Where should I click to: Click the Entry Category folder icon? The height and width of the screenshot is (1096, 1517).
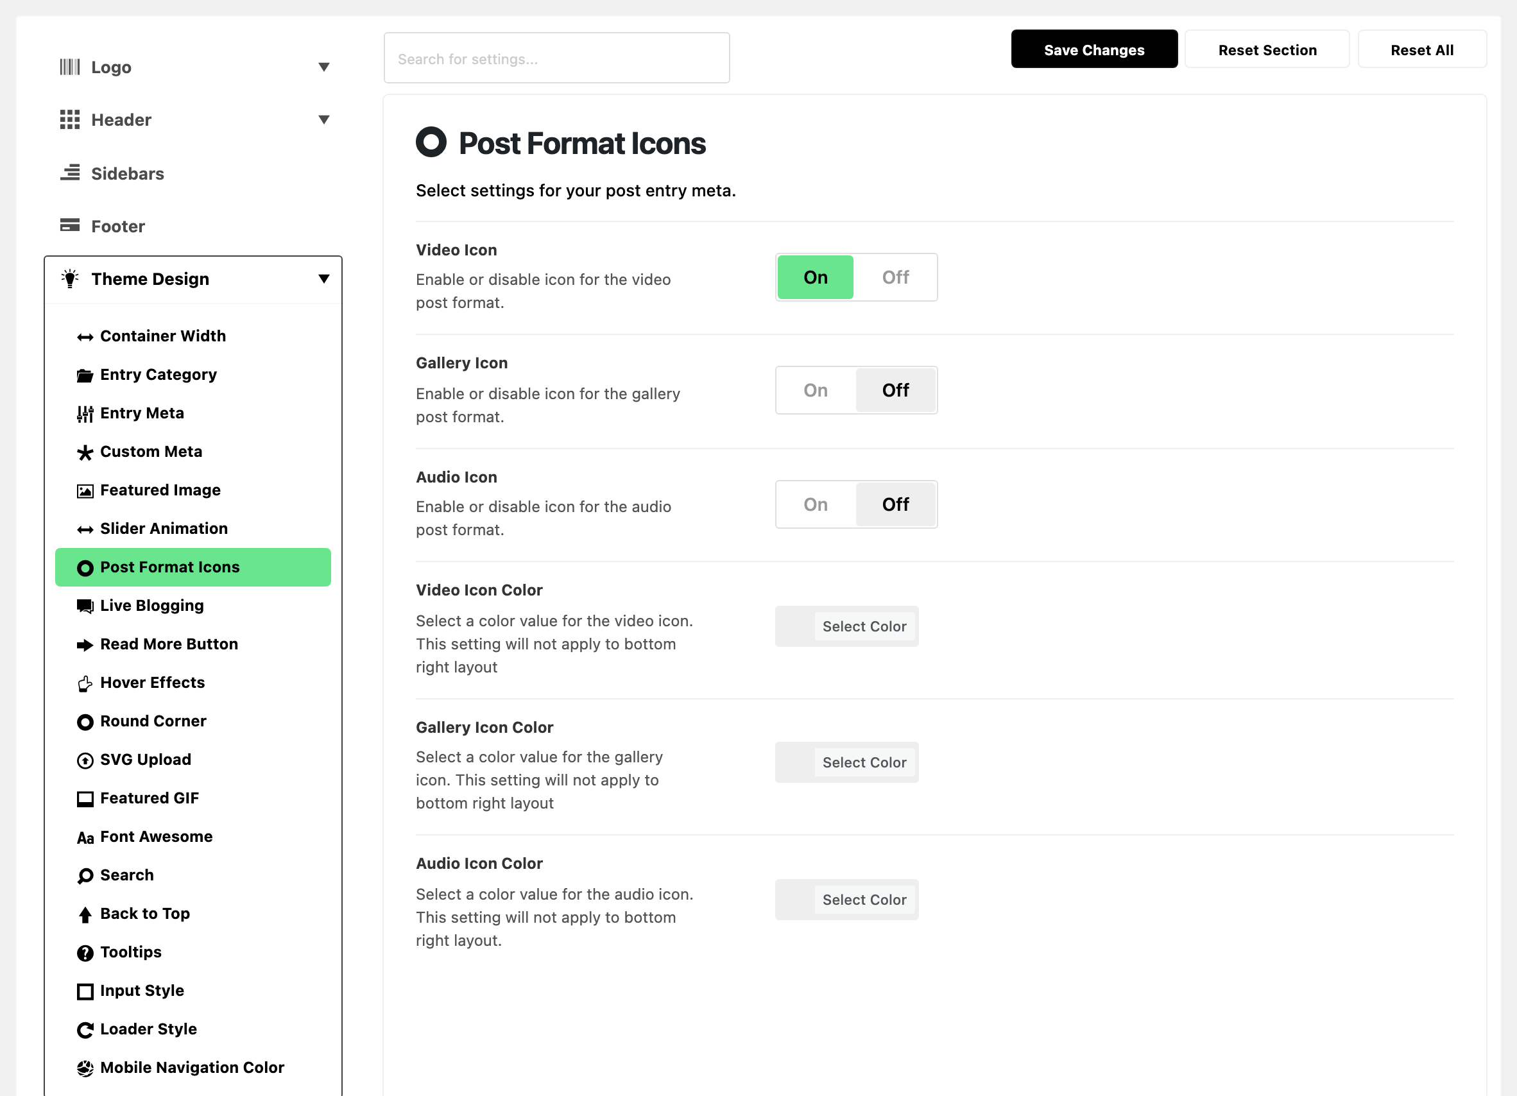[x=85, y=375]
